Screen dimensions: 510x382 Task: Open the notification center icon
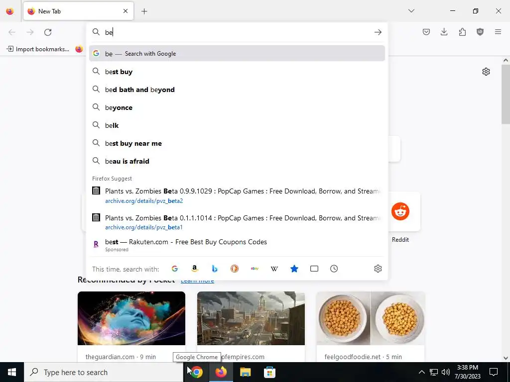pos(494,372)
